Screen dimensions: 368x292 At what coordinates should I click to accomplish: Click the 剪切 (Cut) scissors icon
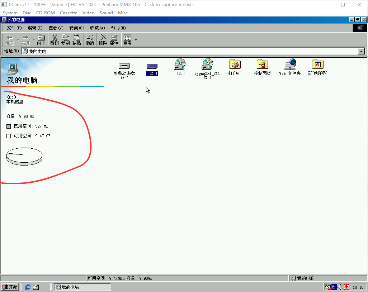(x=54, y=40)
